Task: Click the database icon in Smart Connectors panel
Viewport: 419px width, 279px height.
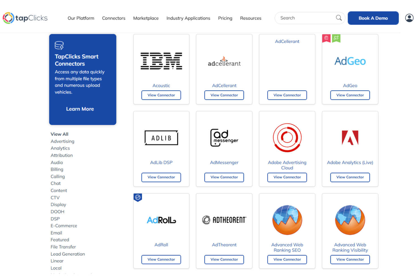Action: click(x=59, y=45)
